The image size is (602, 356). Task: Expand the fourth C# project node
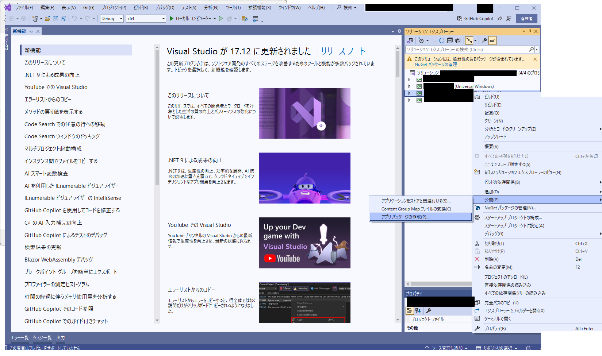[409, 100]
